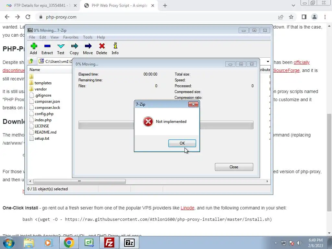Show hidden tray icons arrow
The width and height of the screenshot is (332, 249).
pos(276,243)
